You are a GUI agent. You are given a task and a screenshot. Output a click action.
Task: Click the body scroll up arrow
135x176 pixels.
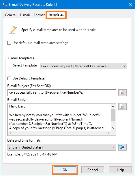[x=113, y=106]
